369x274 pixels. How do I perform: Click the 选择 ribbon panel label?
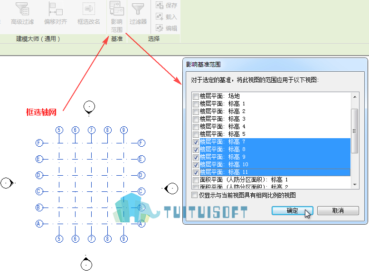tap(154, 39)
